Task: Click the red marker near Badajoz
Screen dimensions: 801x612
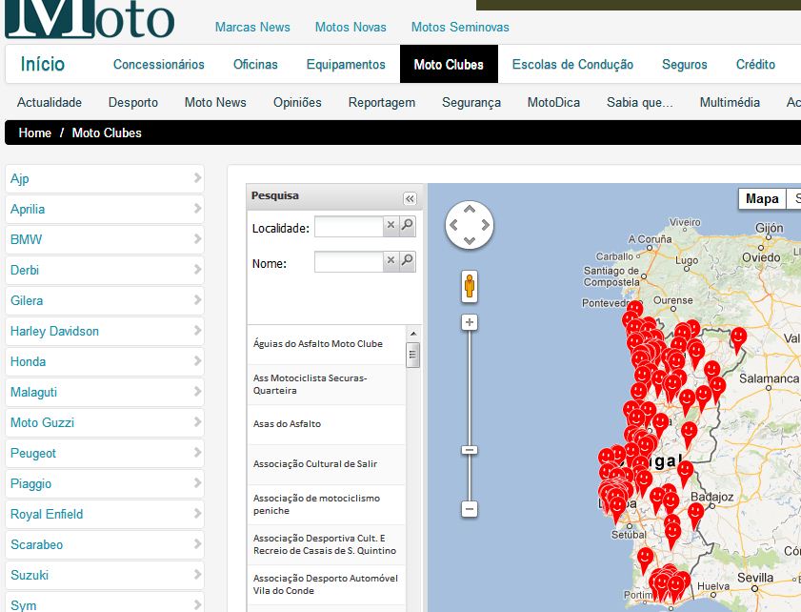Action: pos(695,514)
